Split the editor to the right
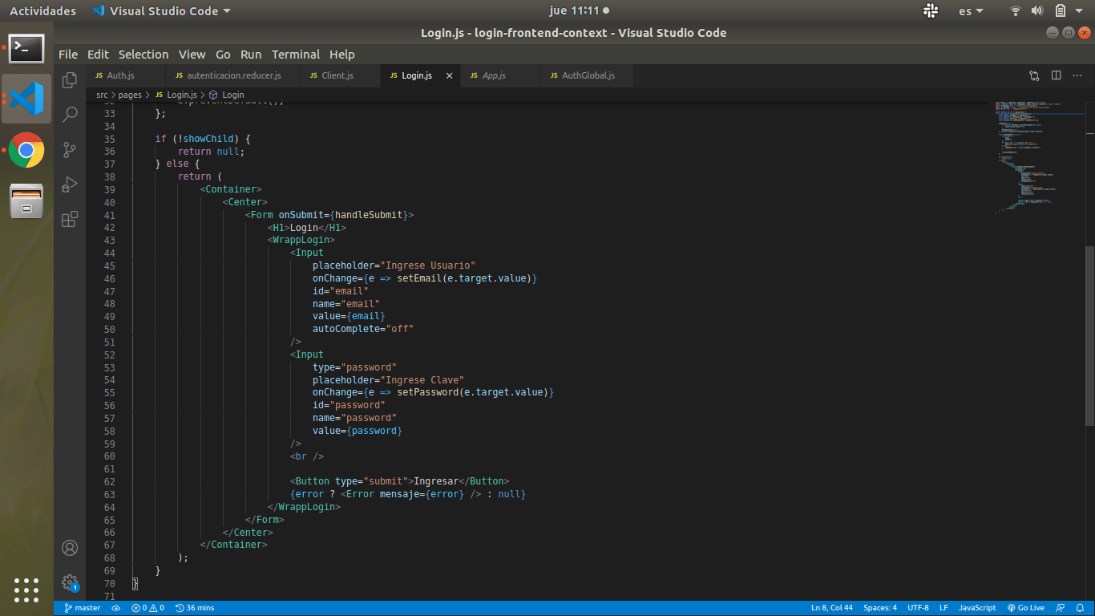 [1057, 75]
